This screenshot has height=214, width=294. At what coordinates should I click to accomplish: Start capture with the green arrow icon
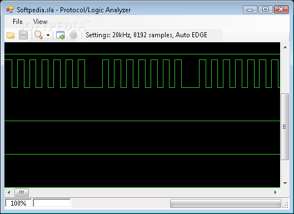point(61,35)
